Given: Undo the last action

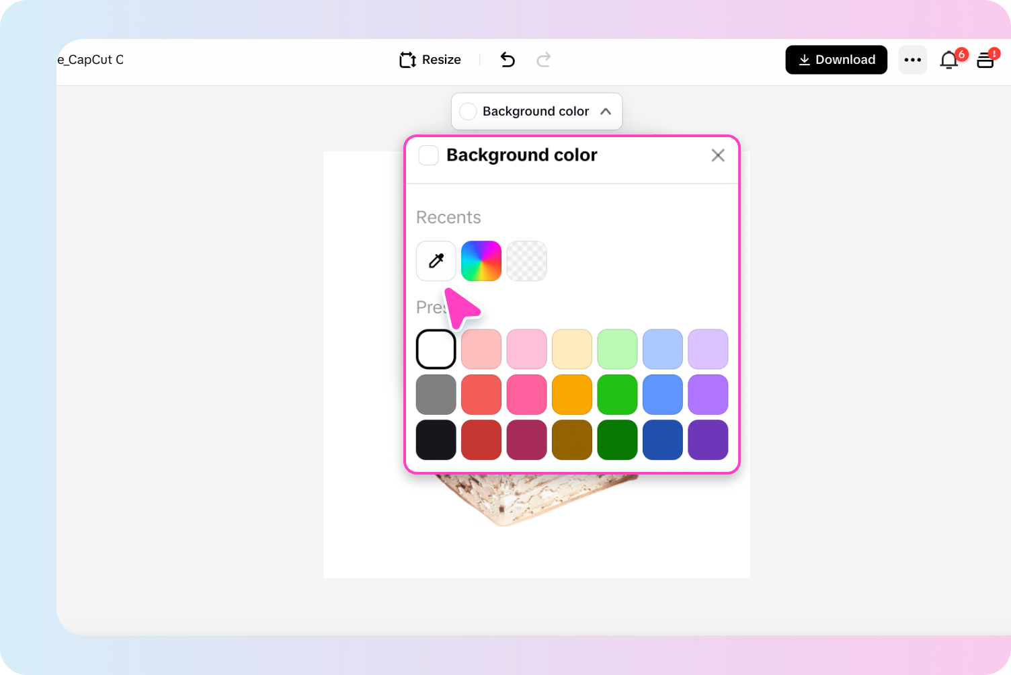Looking at the screenshot, I should (508, 60).
